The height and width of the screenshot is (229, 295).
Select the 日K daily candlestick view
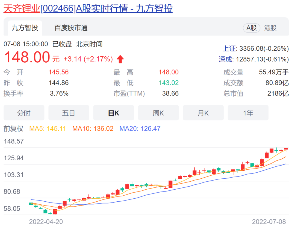(114, 113)
